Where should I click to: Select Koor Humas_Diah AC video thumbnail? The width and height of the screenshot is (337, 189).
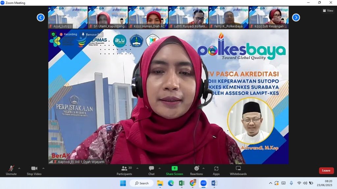(x=148, y=17)
